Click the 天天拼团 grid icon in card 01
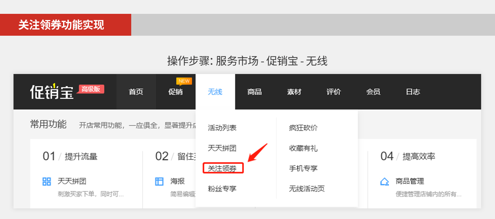Screen dimensions: 495x219 point(47,181)
